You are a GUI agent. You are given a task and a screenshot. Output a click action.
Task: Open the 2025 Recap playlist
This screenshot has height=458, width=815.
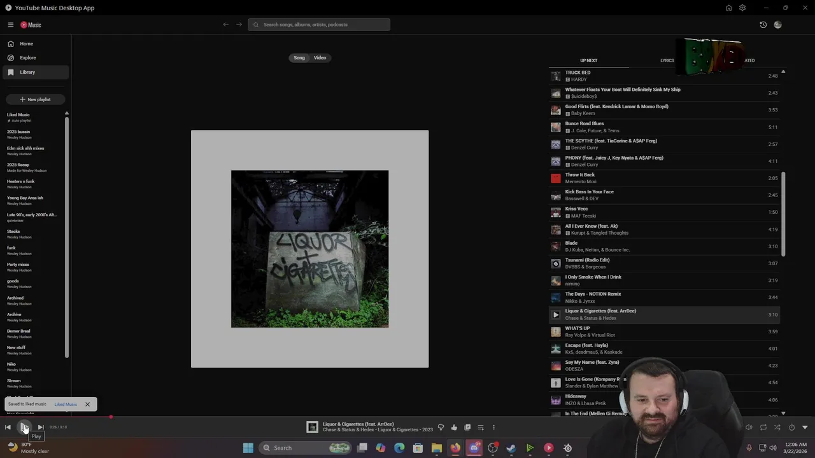click(33, 167)
